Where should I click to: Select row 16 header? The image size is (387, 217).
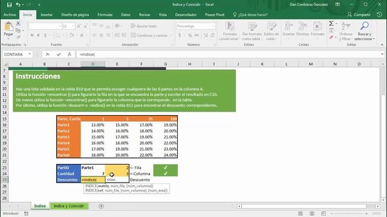click(x=4, y=125)
